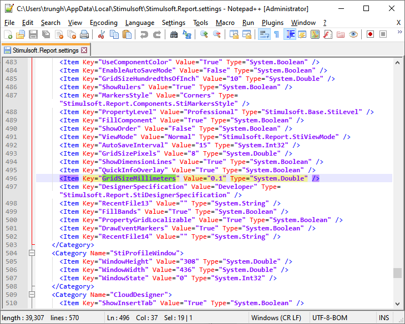Open the Replace dialog icon
Viewport: 405px width, 324px height.
187,34
